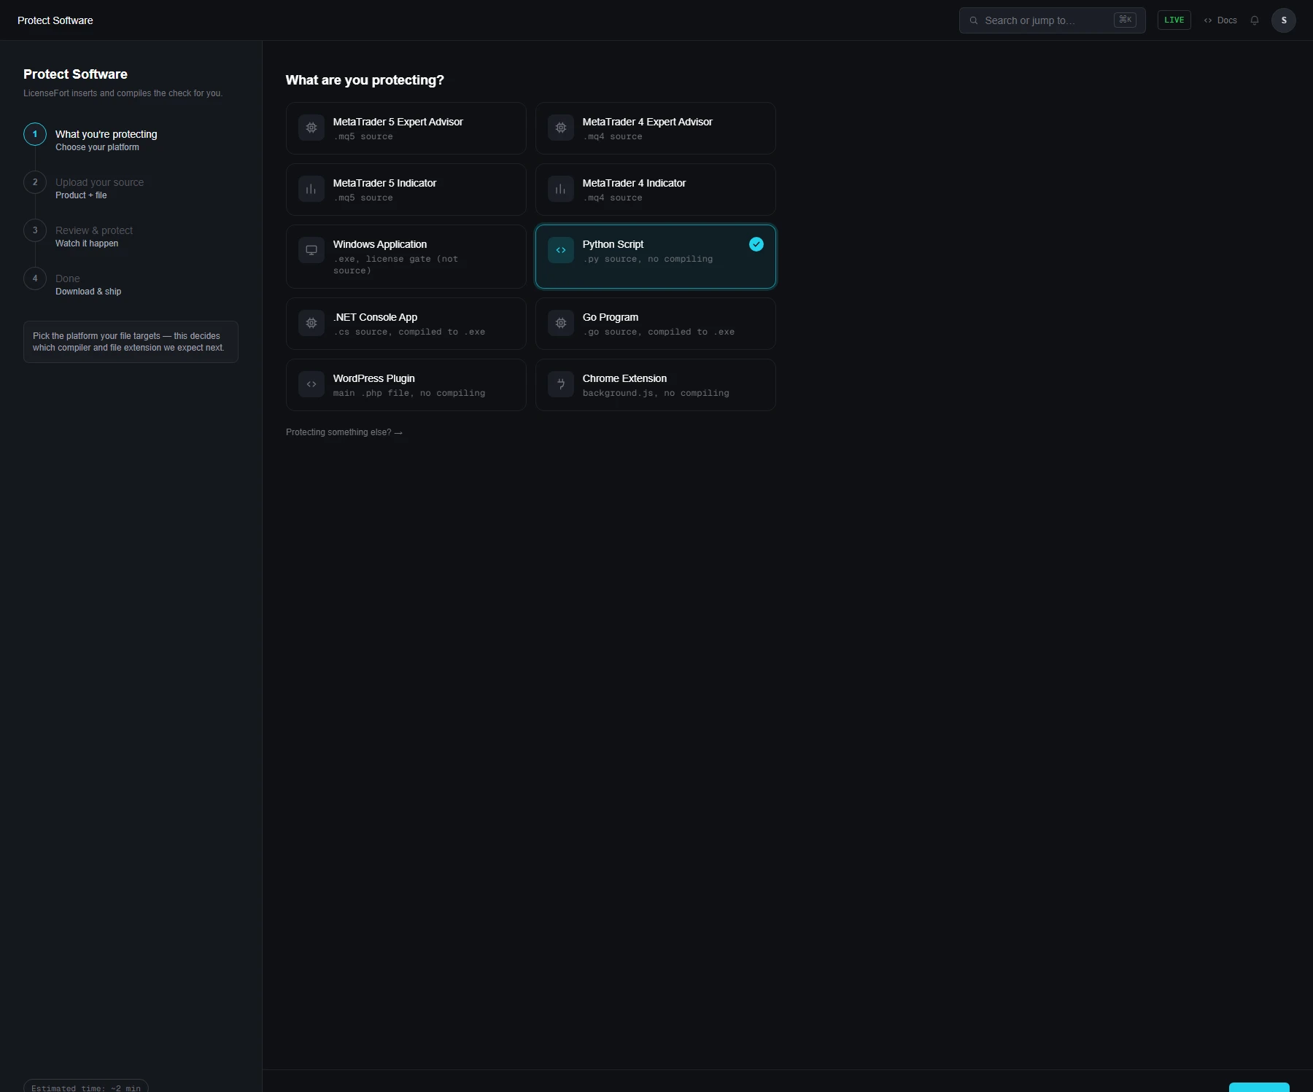Screen dimensions: 1313x1092
Task: Click the "Product + file" step caption
Action: tap(81, 195)
